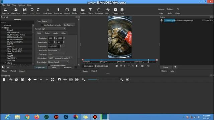Split at playhead icon in timeline
This screenshot has height=120, width=214.
[52, 80]
